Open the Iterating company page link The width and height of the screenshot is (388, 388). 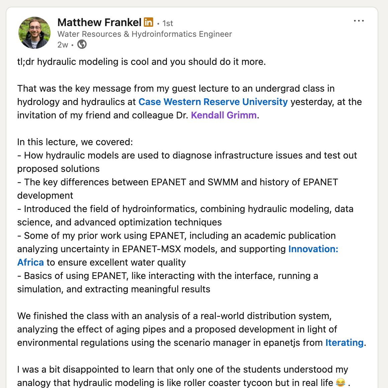coord(344,343)
